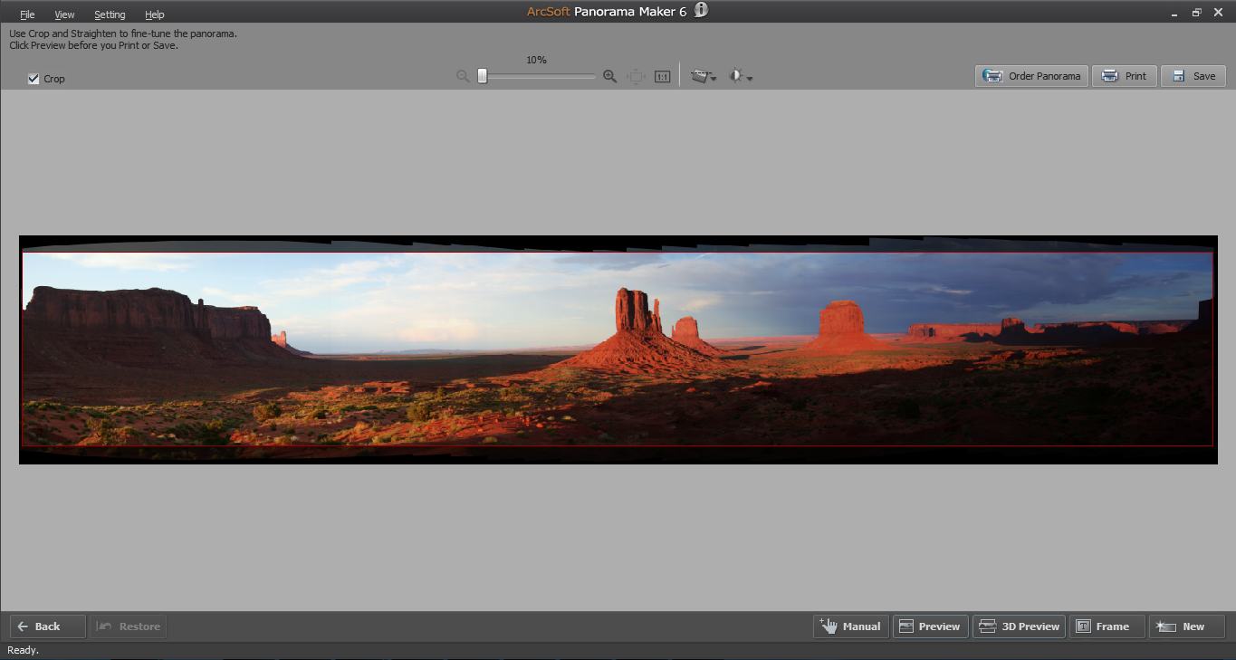Click the zoom-out magnifier icon
Screen dimensions: 1236x660
[463, 77]
